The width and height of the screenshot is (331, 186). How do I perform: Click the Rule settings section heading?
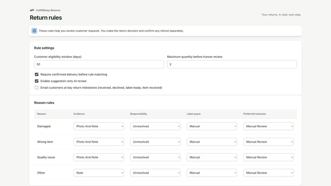point(44,48)
